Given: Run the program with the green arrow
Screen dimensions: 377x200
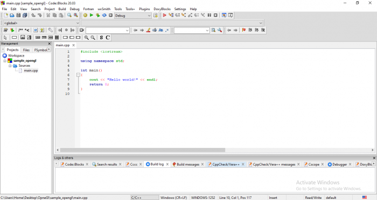Looking at the screenshot, I should (92, 16).
